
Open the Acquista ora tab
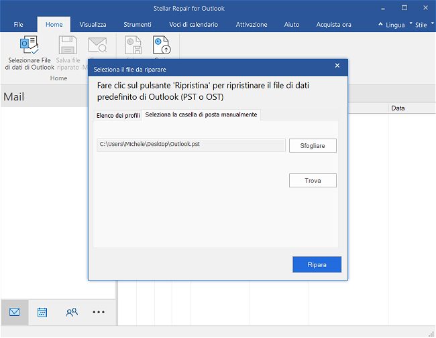point(333,24)
